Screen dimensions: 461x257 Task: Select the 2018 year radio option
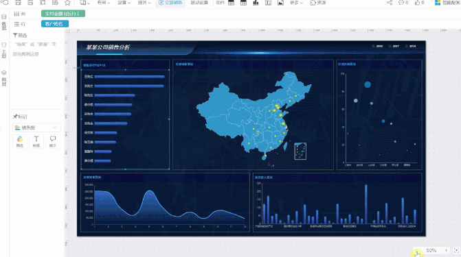coord(411,47)
